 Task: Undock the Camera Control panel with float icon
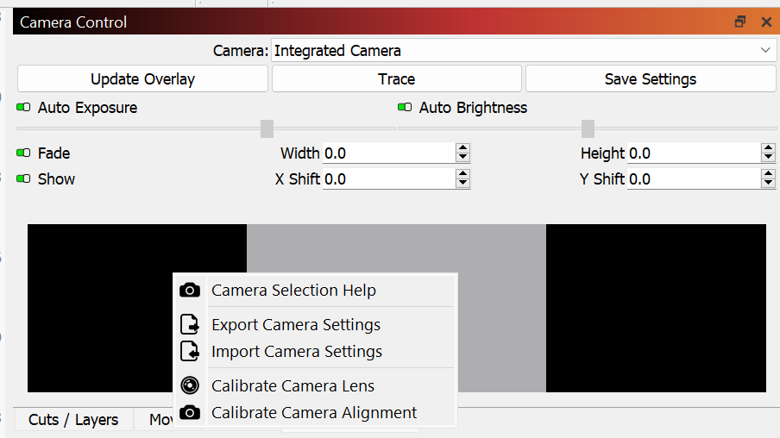tap(740, 22)
